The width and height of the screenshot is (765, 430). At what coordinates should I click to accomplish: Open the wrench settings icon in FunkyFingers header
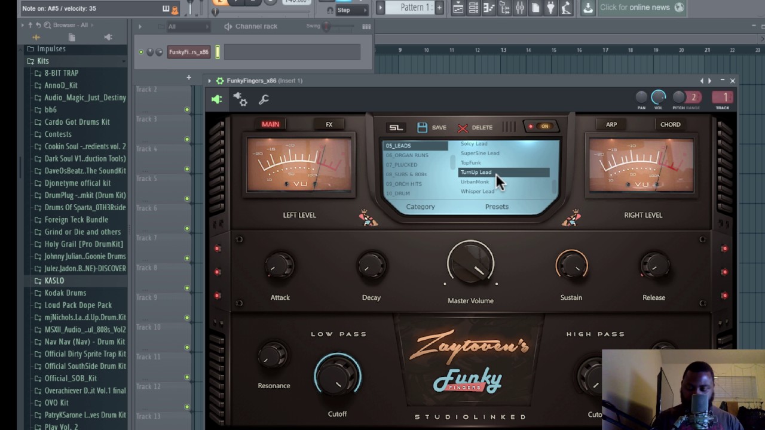tap(264, 100)
